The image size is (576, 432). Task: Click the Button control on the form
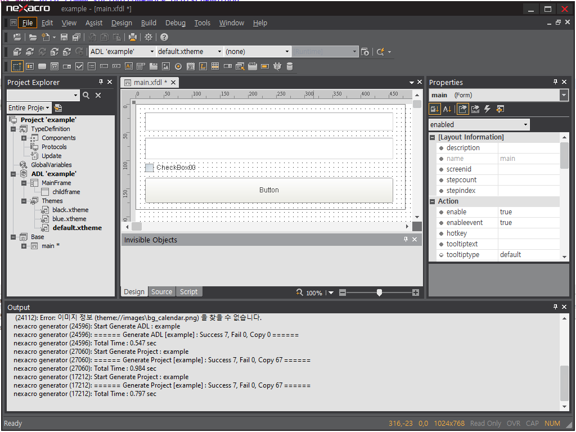point(269,190)
